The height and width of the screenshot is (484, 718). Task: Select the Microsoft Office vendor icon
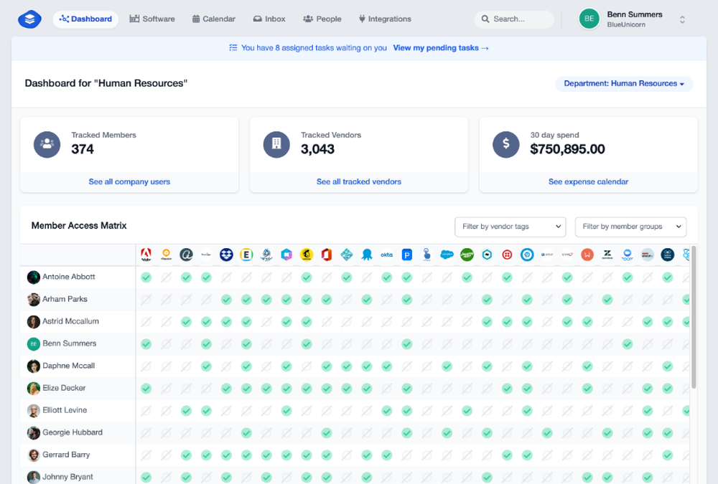click(x=327, y=255)
